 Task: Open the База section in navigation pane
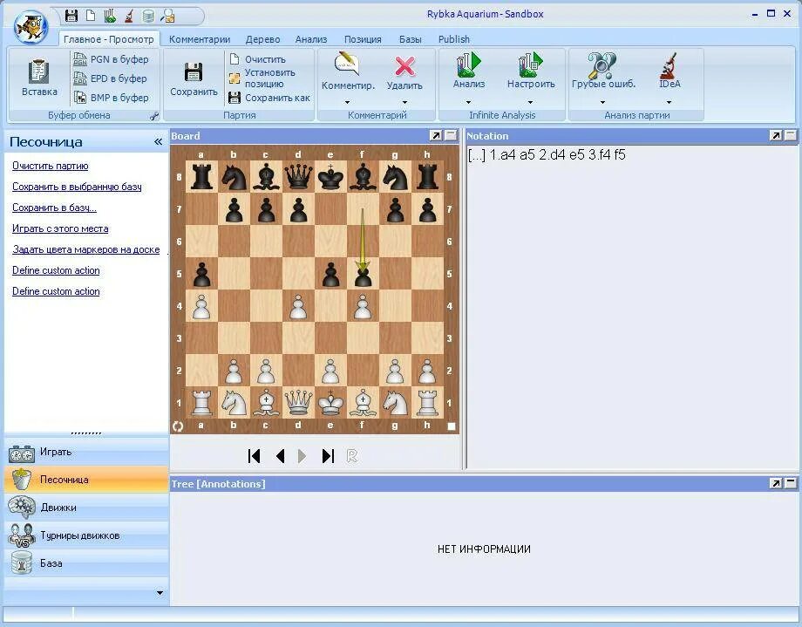pyautogui.click(x=86, y=563)
